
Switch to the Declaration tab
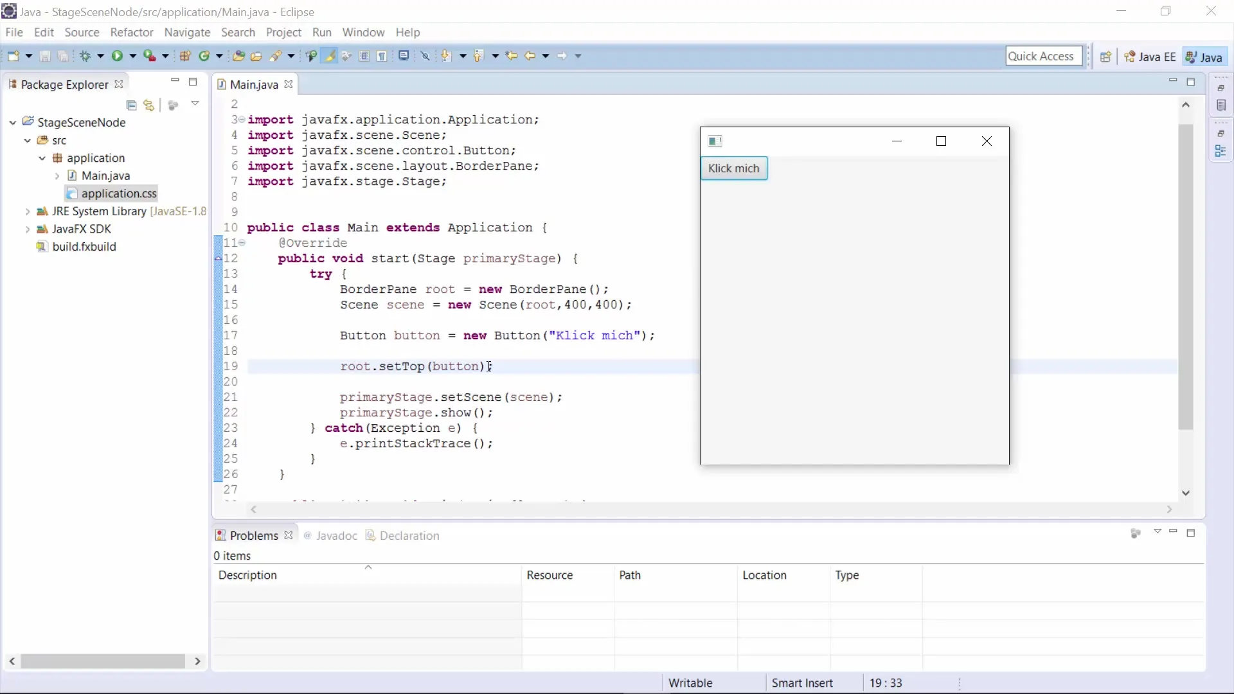coord(403,535)
